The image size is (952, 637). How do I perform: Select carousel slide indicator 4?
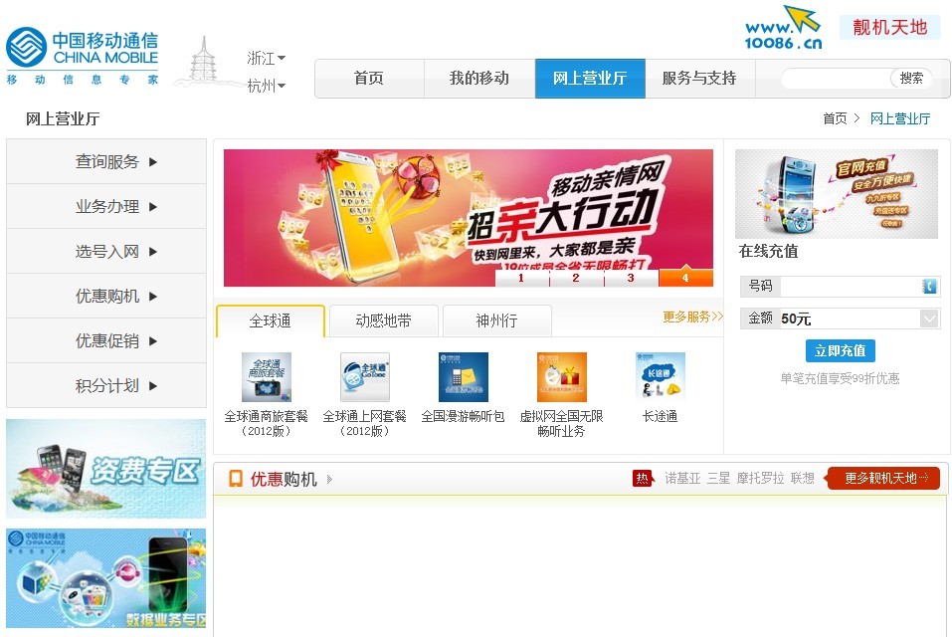(x=684, y=279)
